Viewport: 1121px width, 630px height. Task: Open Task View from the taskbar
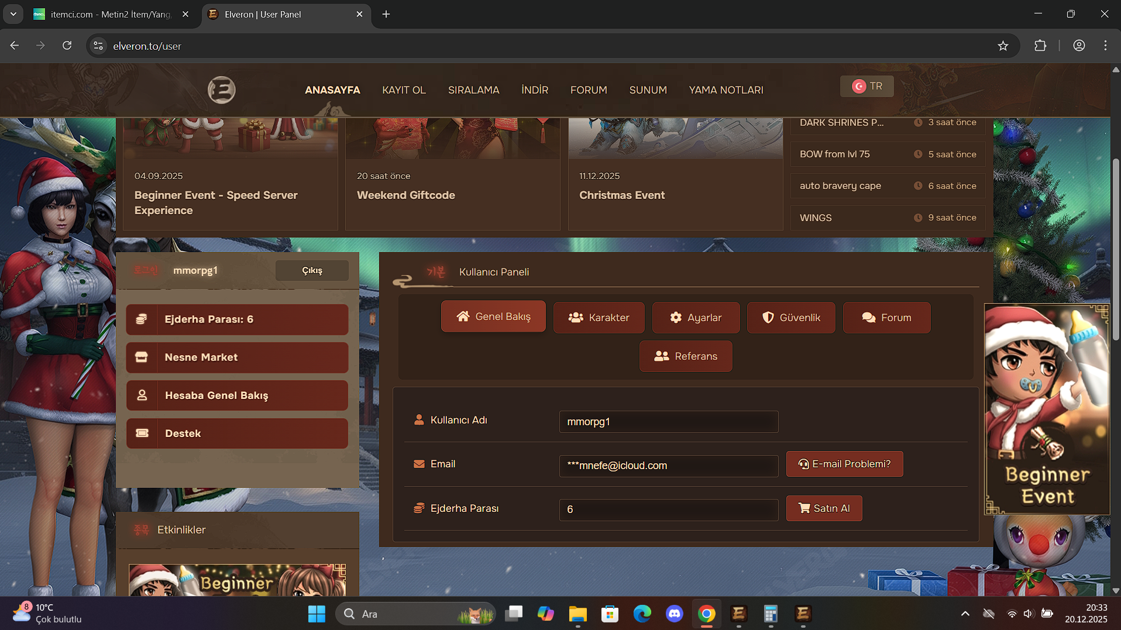tap(514, 614)
